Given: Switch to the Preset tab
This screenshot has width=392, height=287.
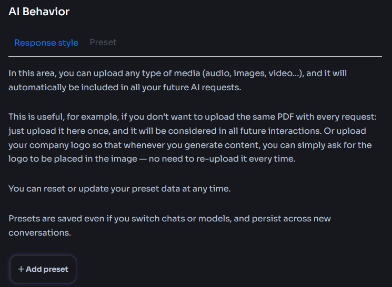Looking at the screenshot, I should pos(103,42).
